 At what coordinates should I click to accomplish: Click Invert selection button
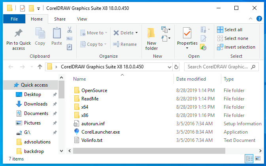tap(236, 47)
